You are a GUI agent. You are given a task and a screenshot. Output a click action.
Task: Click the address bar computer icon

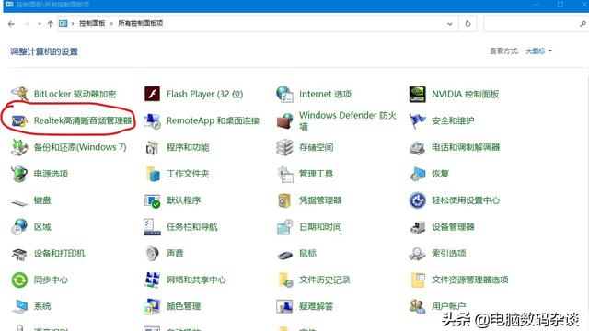64,23
